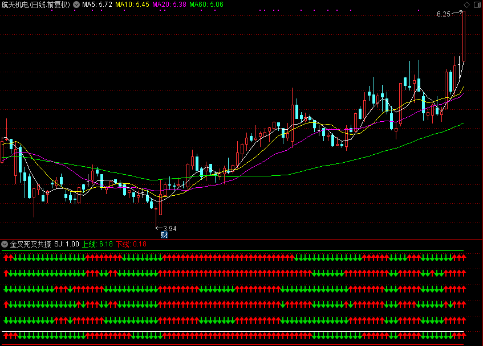Select the MA5 moving average label
Image resolution: width=483 pixels, height=346 pixels.
tap(97, 5)
